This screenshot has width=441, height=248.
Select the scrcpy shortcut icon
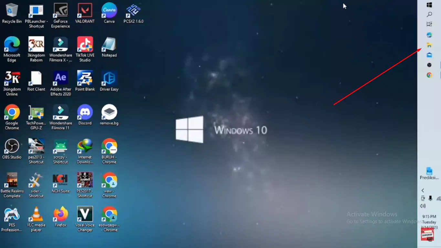point(60,152)
